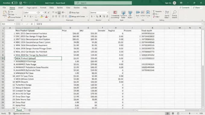The image size is (205, 115).
Task: Open the Insert ribbon tab
Action: tap(21, 8)
